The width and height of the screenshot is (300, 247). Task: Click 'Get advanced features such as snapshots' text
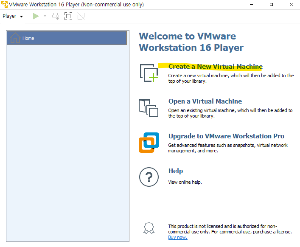(x=228, y=148)
